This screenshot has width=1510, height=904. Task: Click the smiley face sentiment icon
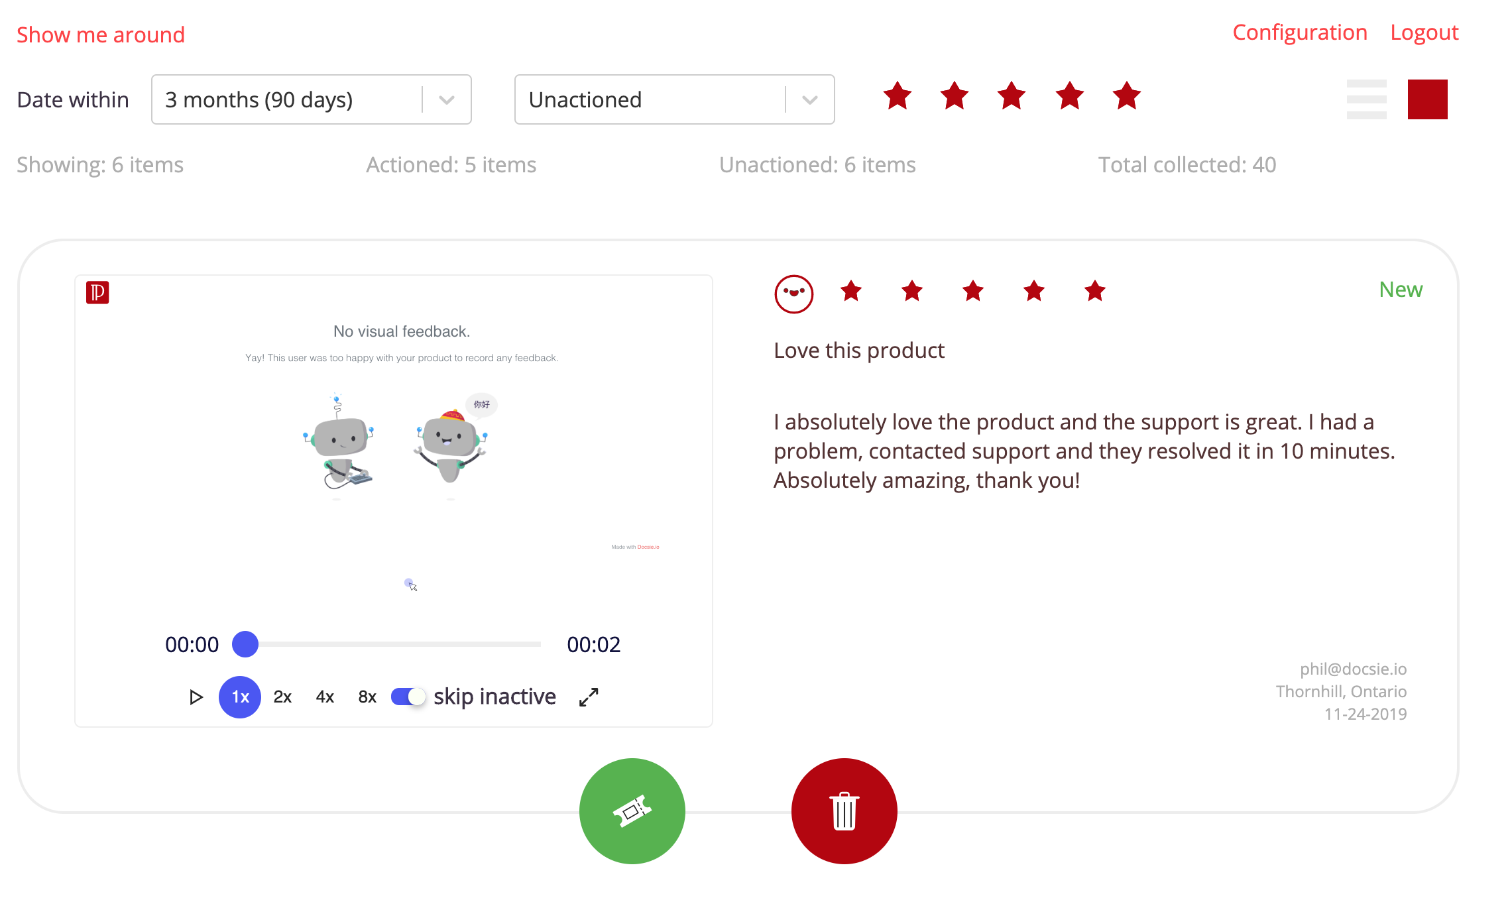coord(793,294)
